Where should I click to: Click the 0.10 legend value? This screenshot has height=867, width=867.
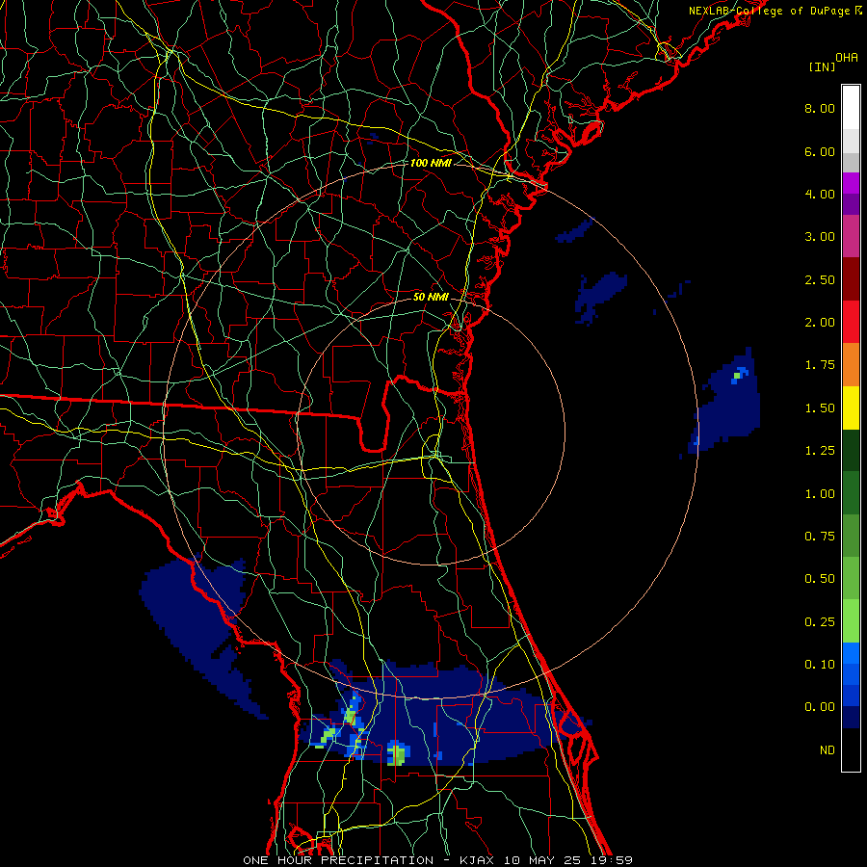click(x=820, y=665)
